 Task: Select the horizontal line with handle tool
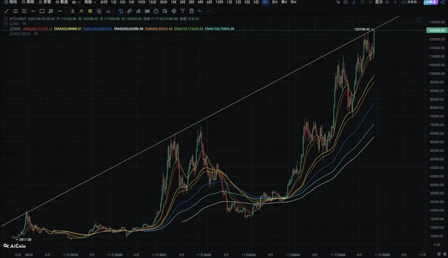(33, 11)
